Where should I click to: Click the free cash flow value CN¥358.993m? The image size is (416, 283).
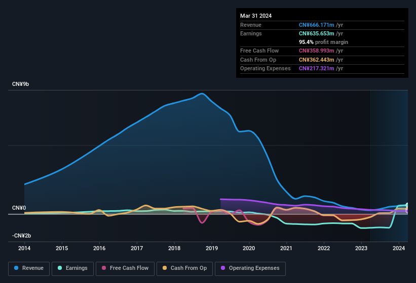click(317, 51)
